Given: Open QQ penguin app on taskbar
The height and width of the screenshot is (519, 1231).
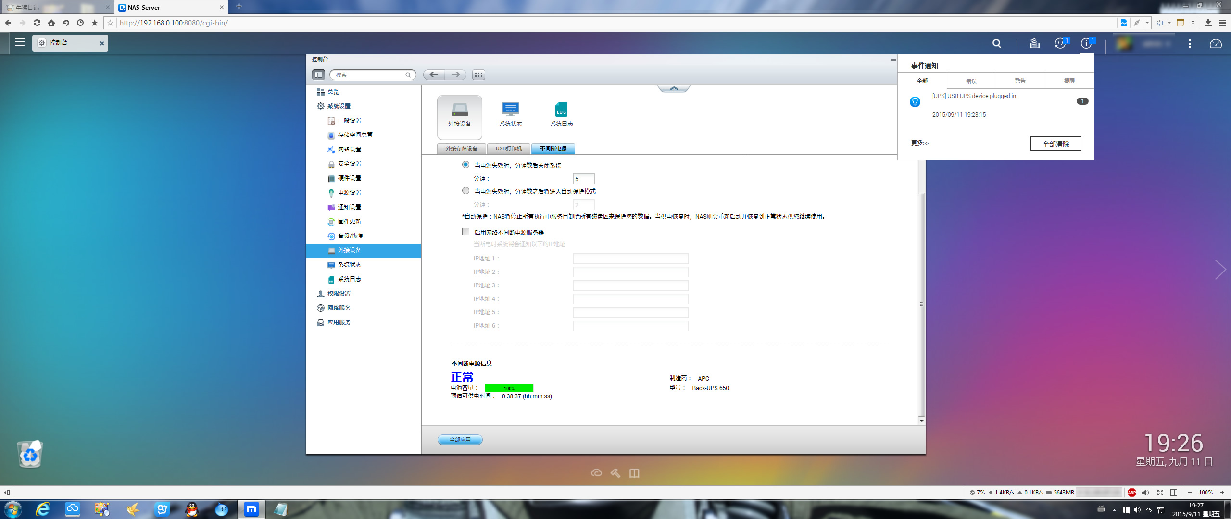Looking at the screenshot, I should (x=192, y=509).
